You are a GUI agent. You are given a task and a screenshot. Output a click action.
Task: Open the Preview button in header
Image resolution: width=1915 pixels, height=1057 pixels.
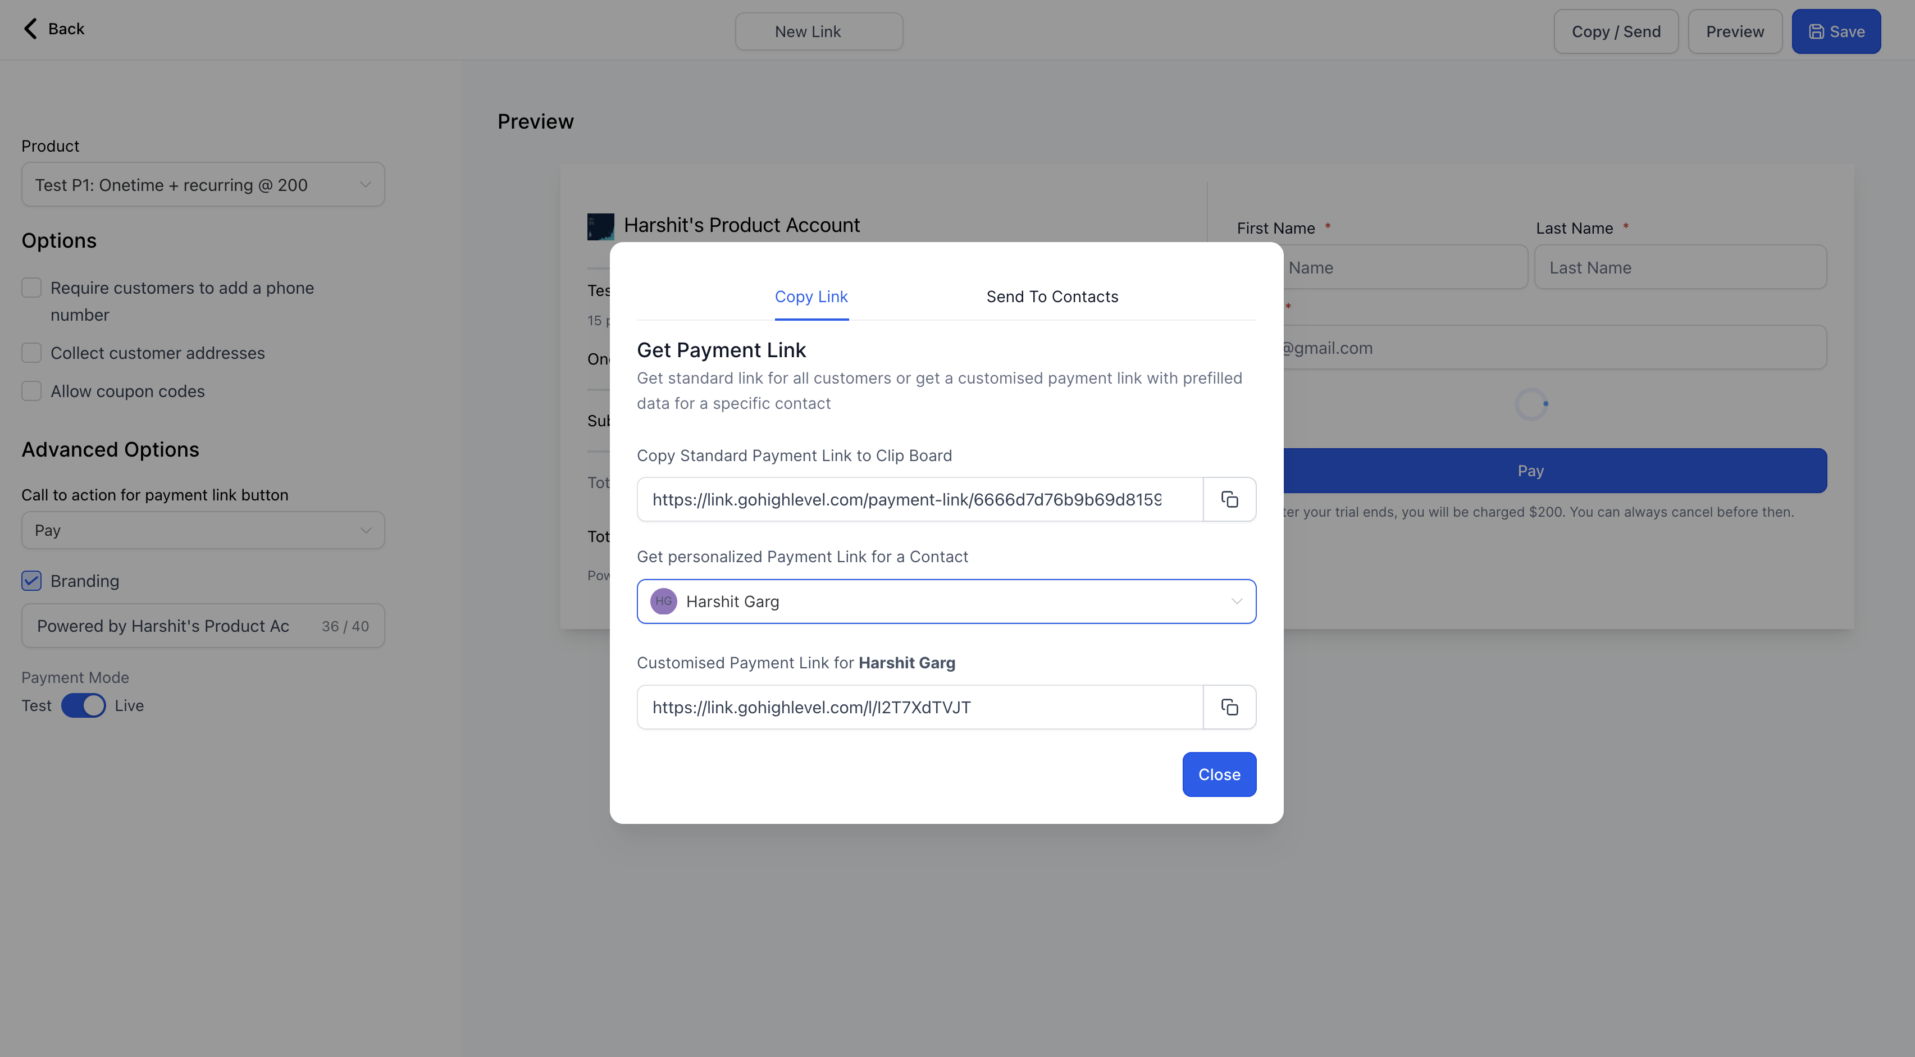1734,31
